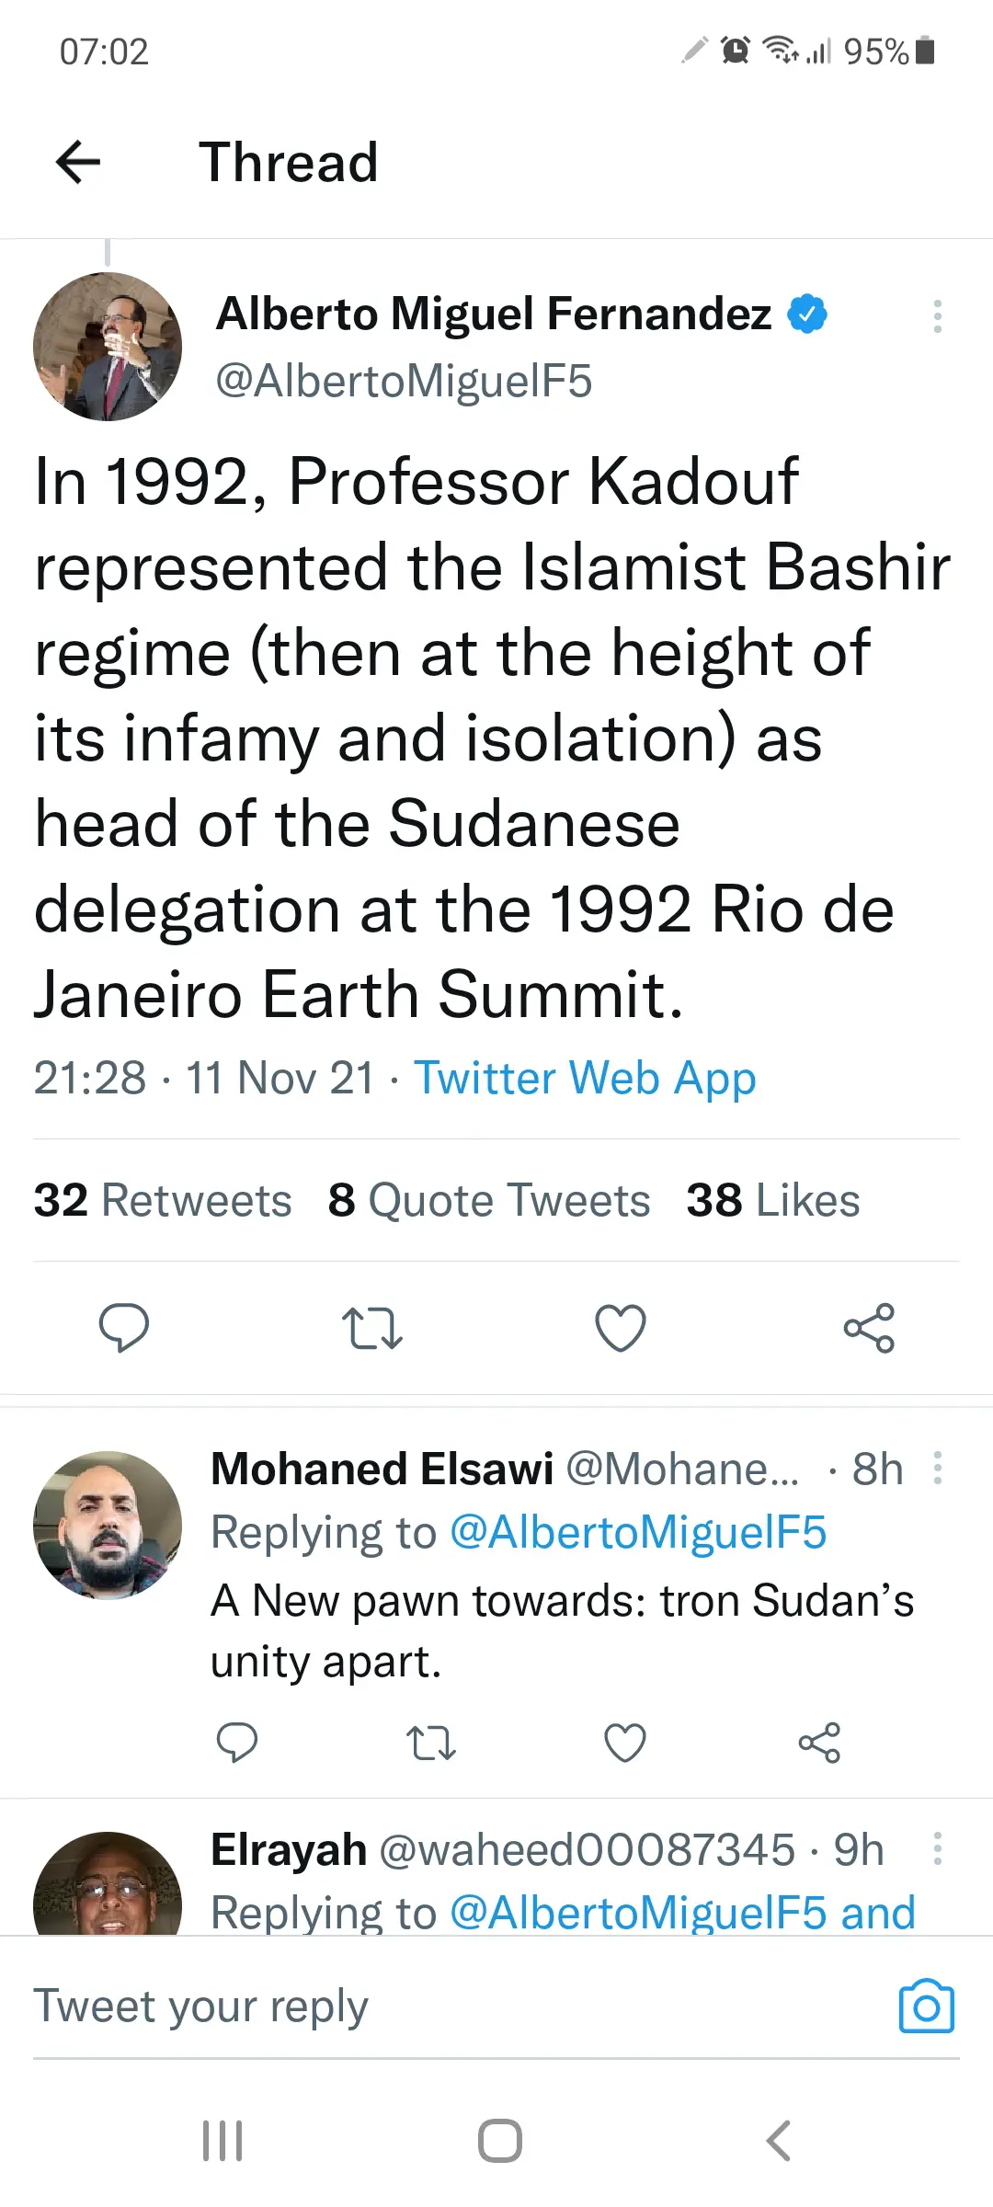Viewport: 993px width, 2207px height.
Task: Attach a photo with camera icon
Action: pyautogui.click(x=926, y=2006)
